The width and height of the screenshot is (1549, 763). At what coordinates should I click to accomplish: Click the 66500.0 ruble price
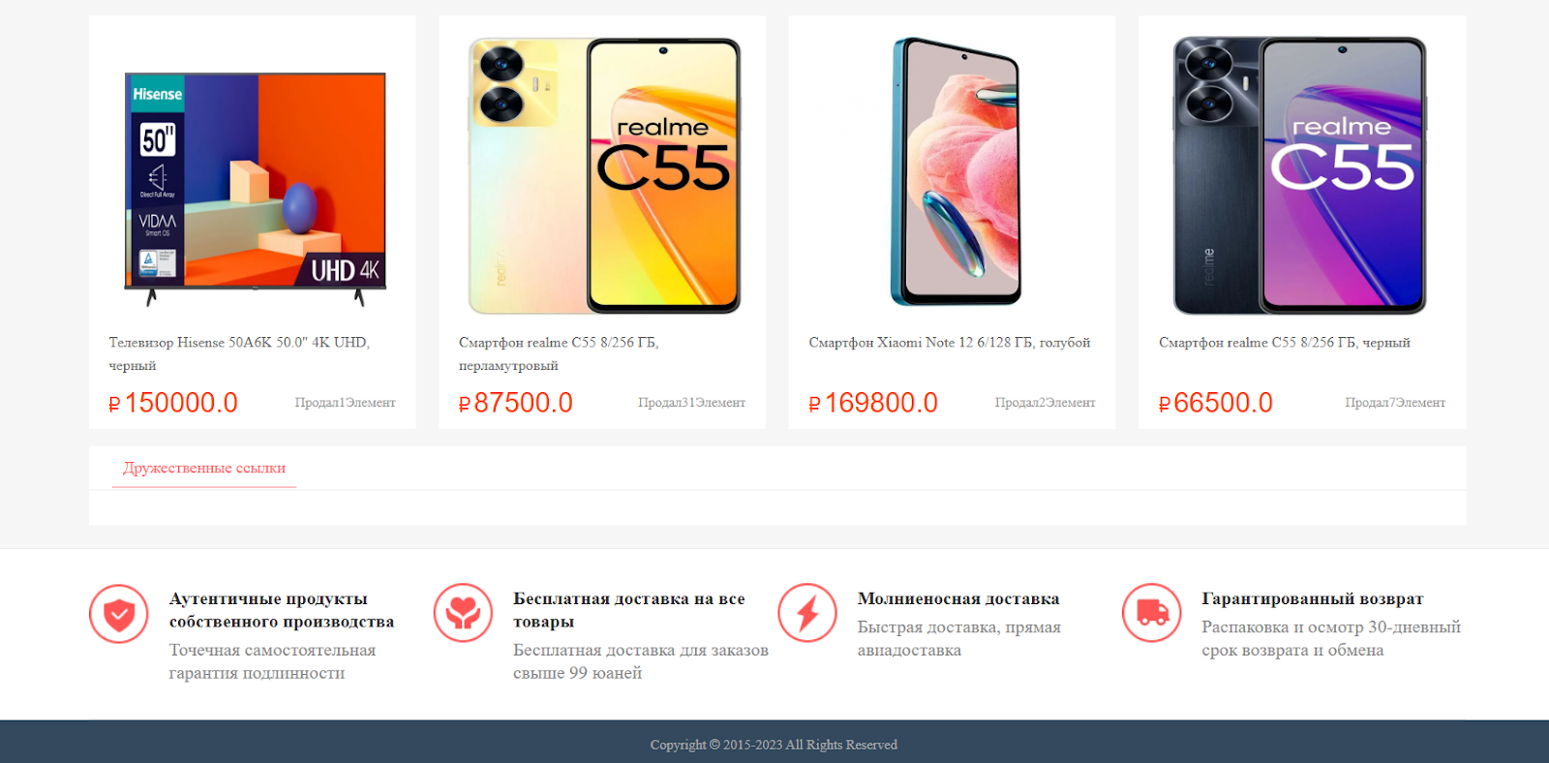(1216, 403)
